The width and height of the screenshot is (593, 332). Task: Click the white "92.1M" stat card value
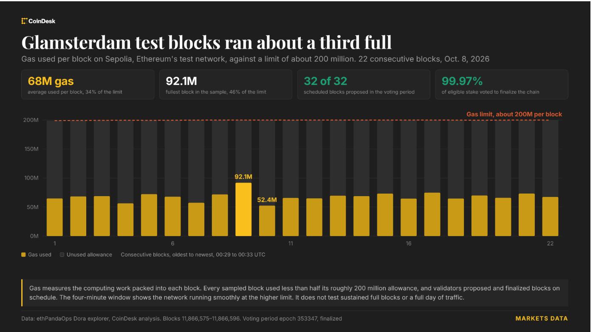pyautogui.click(x=181, y=81)
